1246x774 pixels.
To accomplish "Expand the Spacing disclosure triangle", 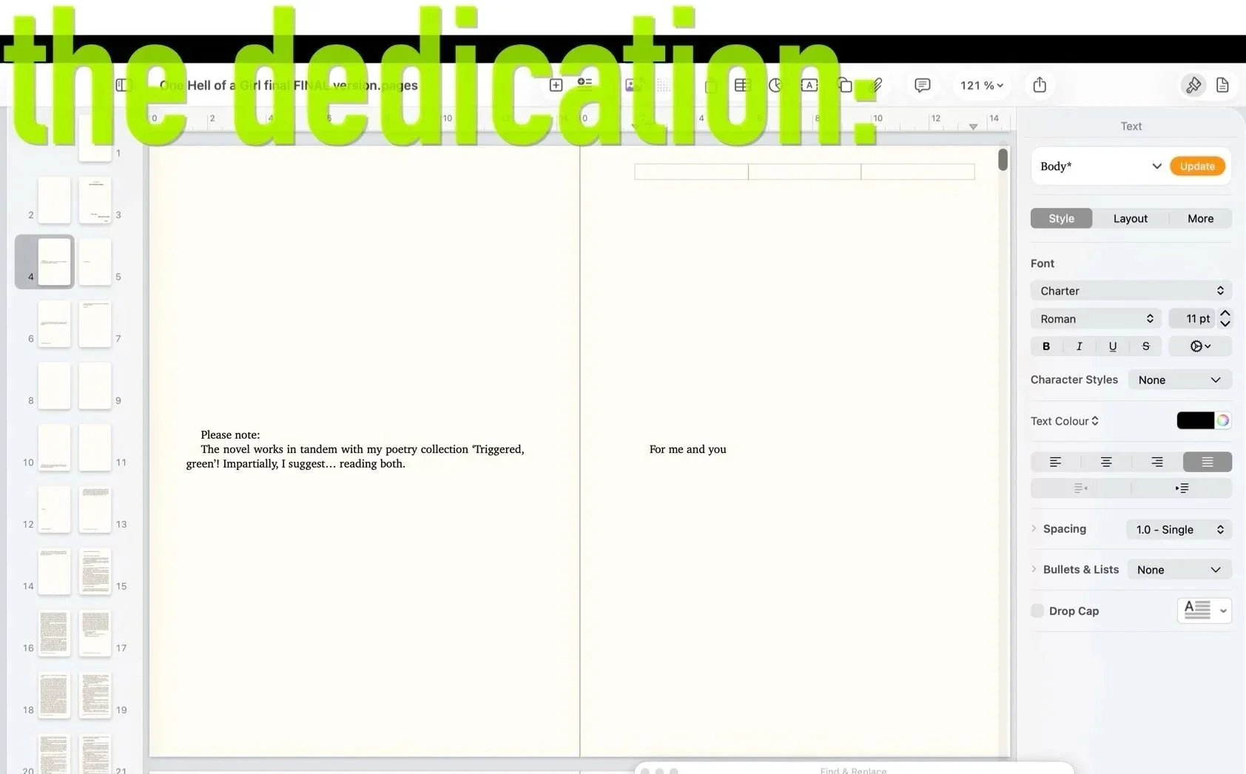I will [x=1034, y=528].
